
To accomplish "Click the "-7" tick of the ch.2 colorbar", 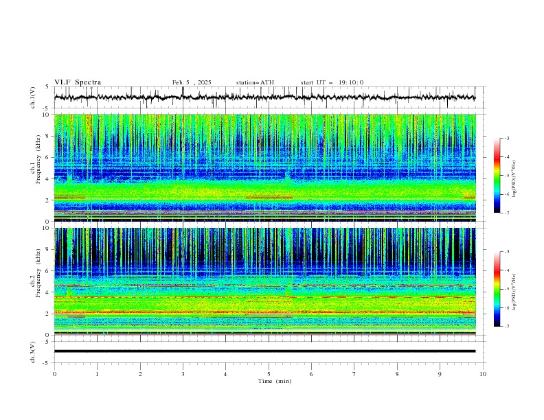I will tap(507, 327).
